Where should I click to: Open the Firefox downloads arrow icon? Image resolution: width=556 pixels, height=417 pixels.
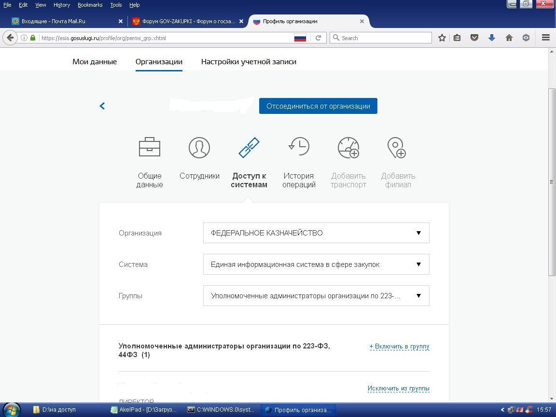[491, 38]
